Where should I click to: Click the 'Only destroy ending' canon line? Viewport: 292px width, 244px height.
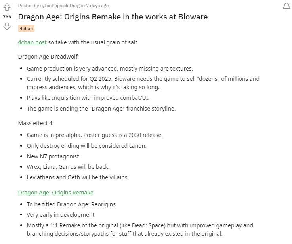pyautogui.click(x=87, y=146)
